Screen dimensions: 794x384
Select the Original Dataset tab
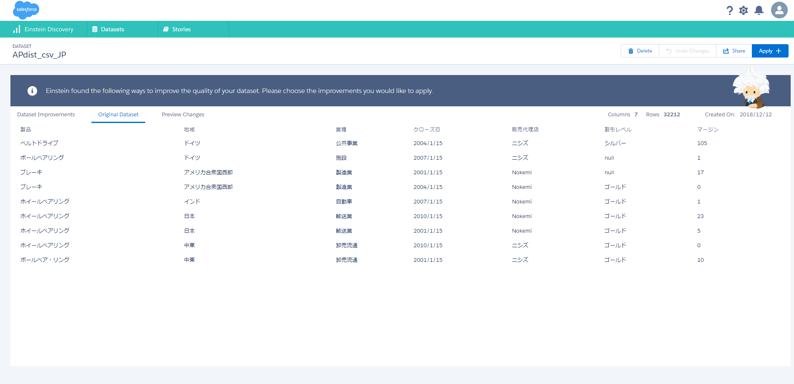pos(118,115)
